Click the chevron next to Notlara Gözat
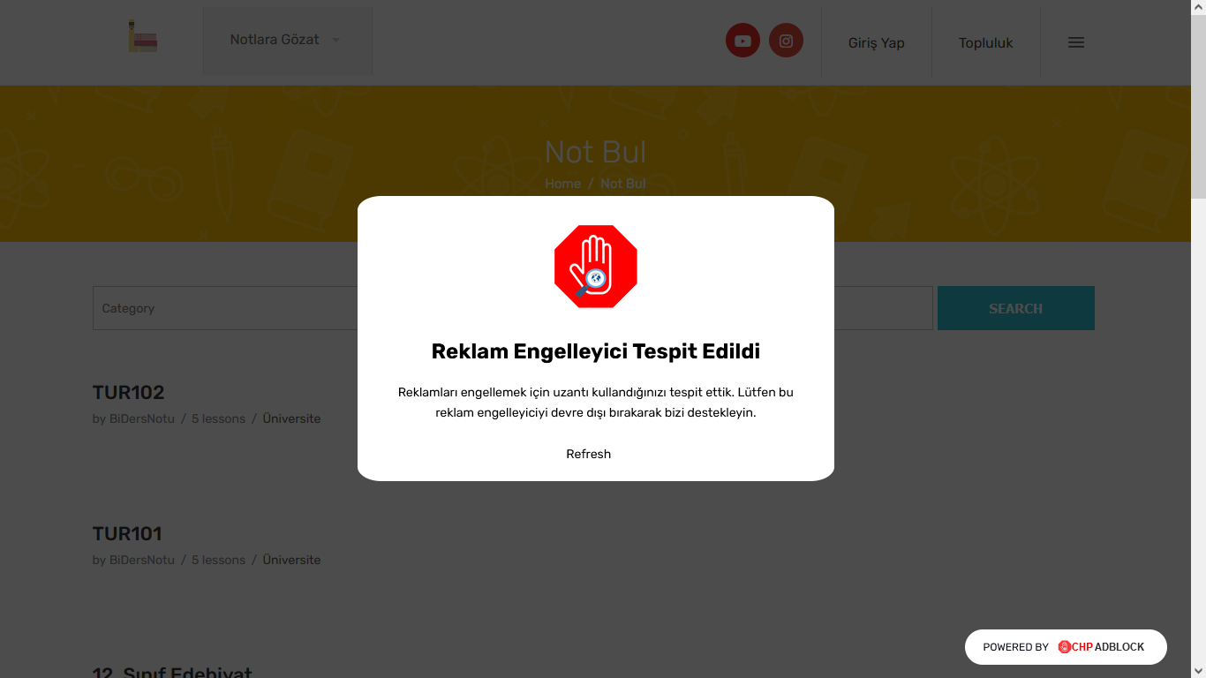The image size is (1206, 678). 335,40
